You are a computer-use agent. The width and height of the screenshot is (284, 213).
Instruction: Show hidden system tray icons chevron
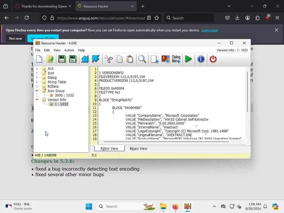214,206
